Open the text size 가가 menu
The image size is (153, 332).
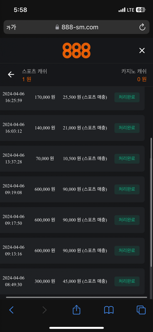coord(11,27)
